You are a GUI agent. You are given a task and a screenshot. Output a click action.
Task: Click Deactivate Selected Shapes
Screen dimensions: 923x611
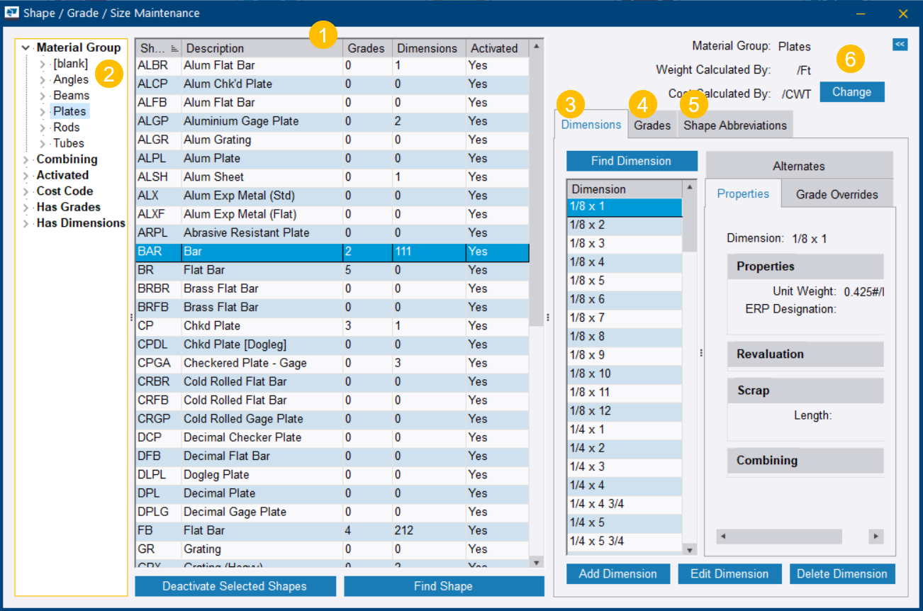[x=235, y=586]
